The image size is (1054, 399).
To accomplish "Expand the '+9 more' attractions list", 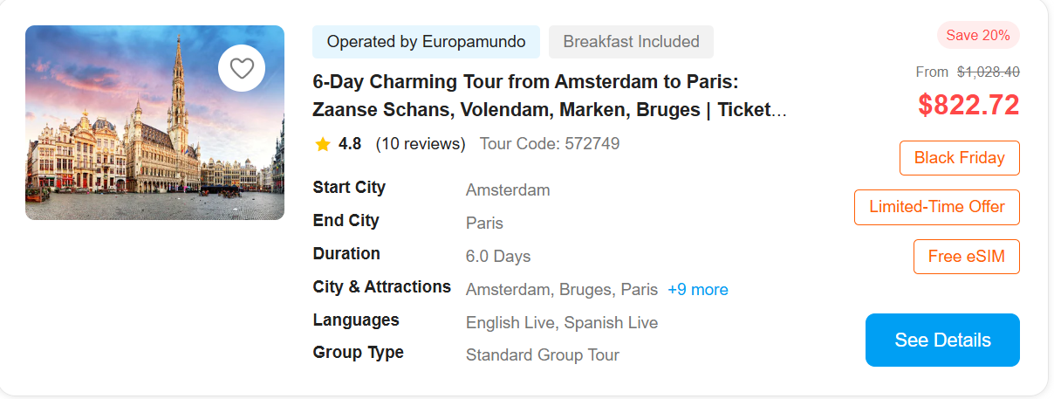I will click(x=697, y=290).
